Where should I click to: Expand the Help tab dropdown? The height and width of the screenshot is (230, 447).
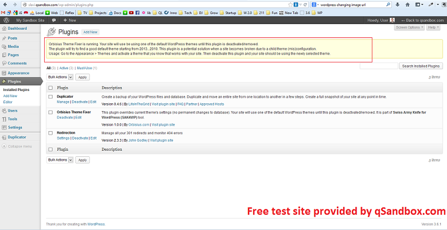433,27
